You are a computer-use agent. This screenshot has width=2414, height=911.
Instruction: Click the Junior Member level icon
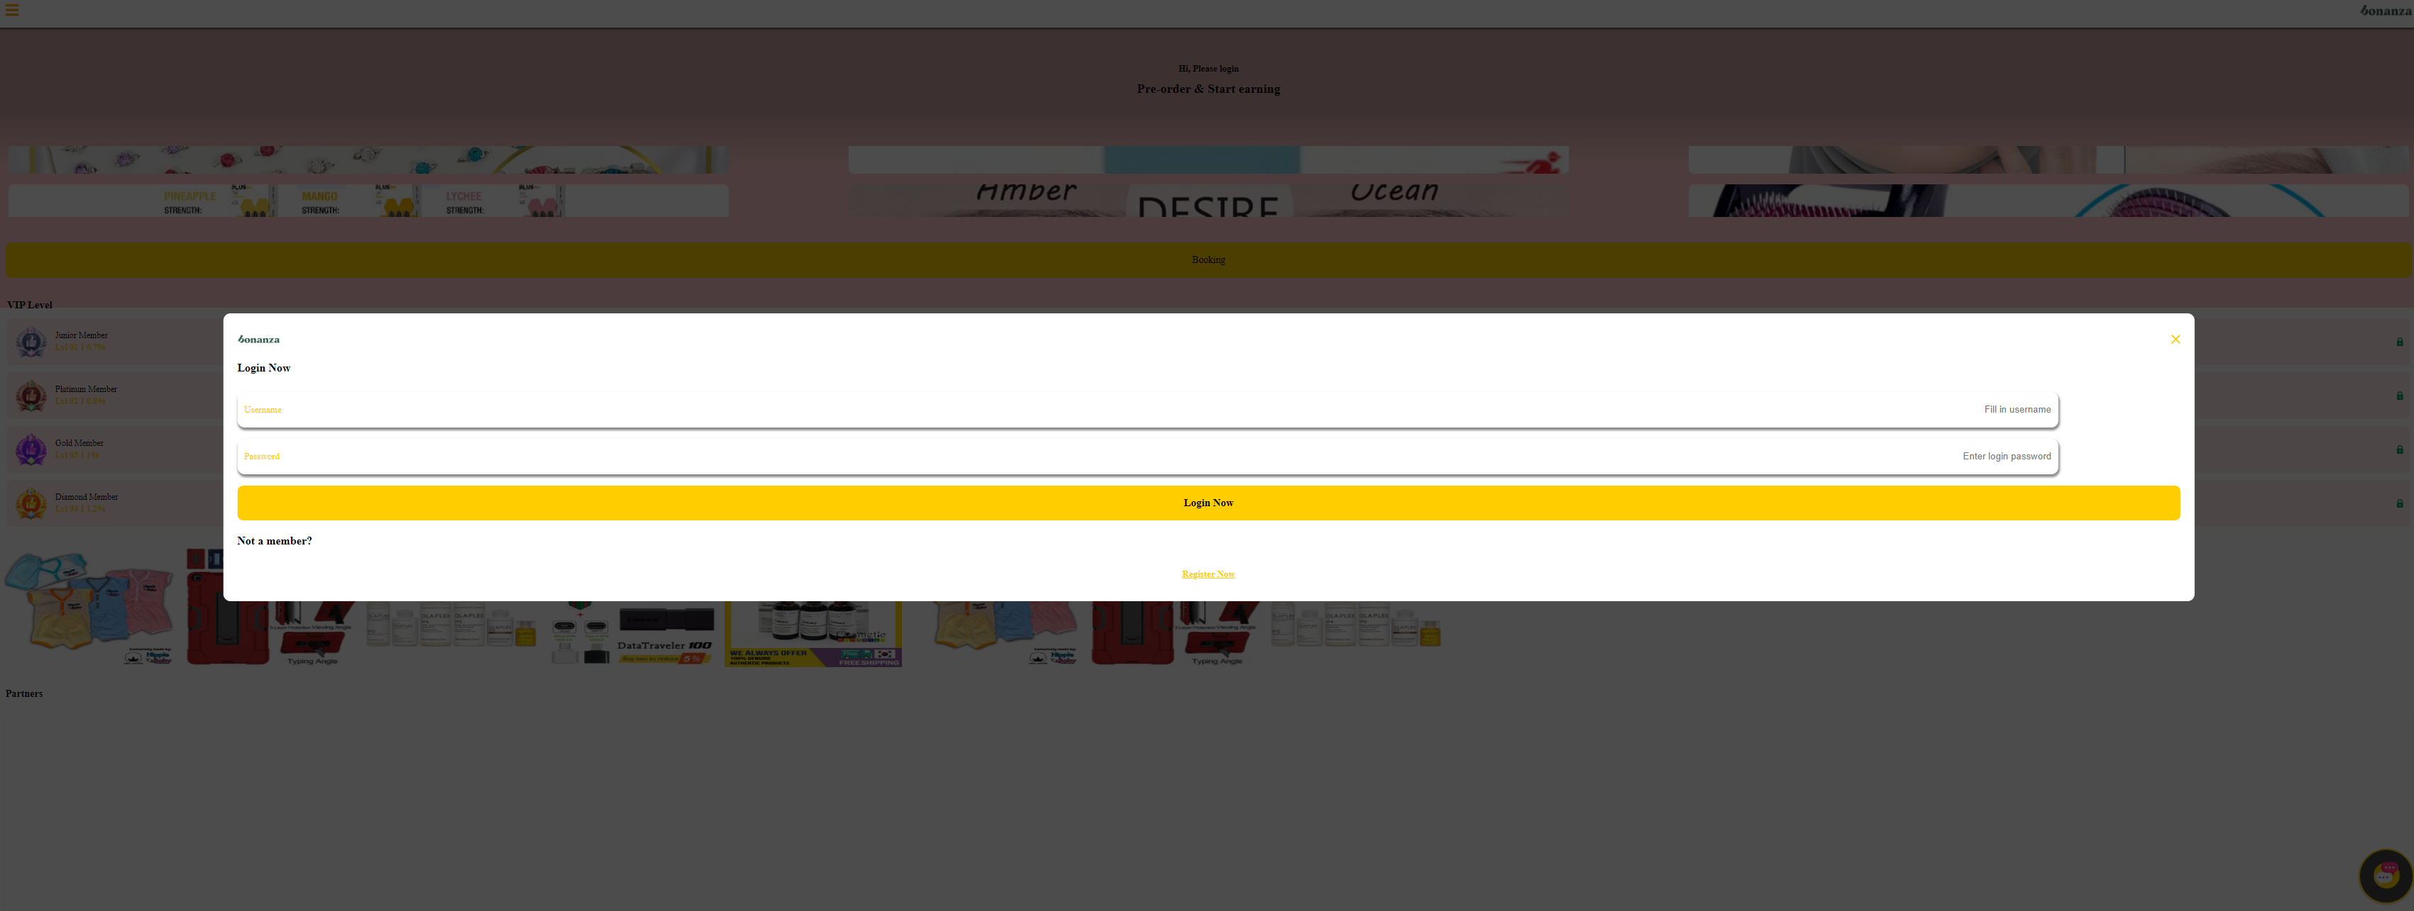29,340
